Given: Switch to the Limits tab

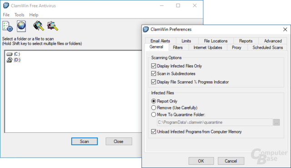Looking at the screenshot, I should (x=186, y=41).
